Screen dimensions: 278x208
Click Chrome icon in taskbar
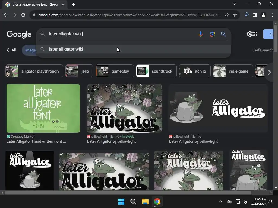pos(157,201)
